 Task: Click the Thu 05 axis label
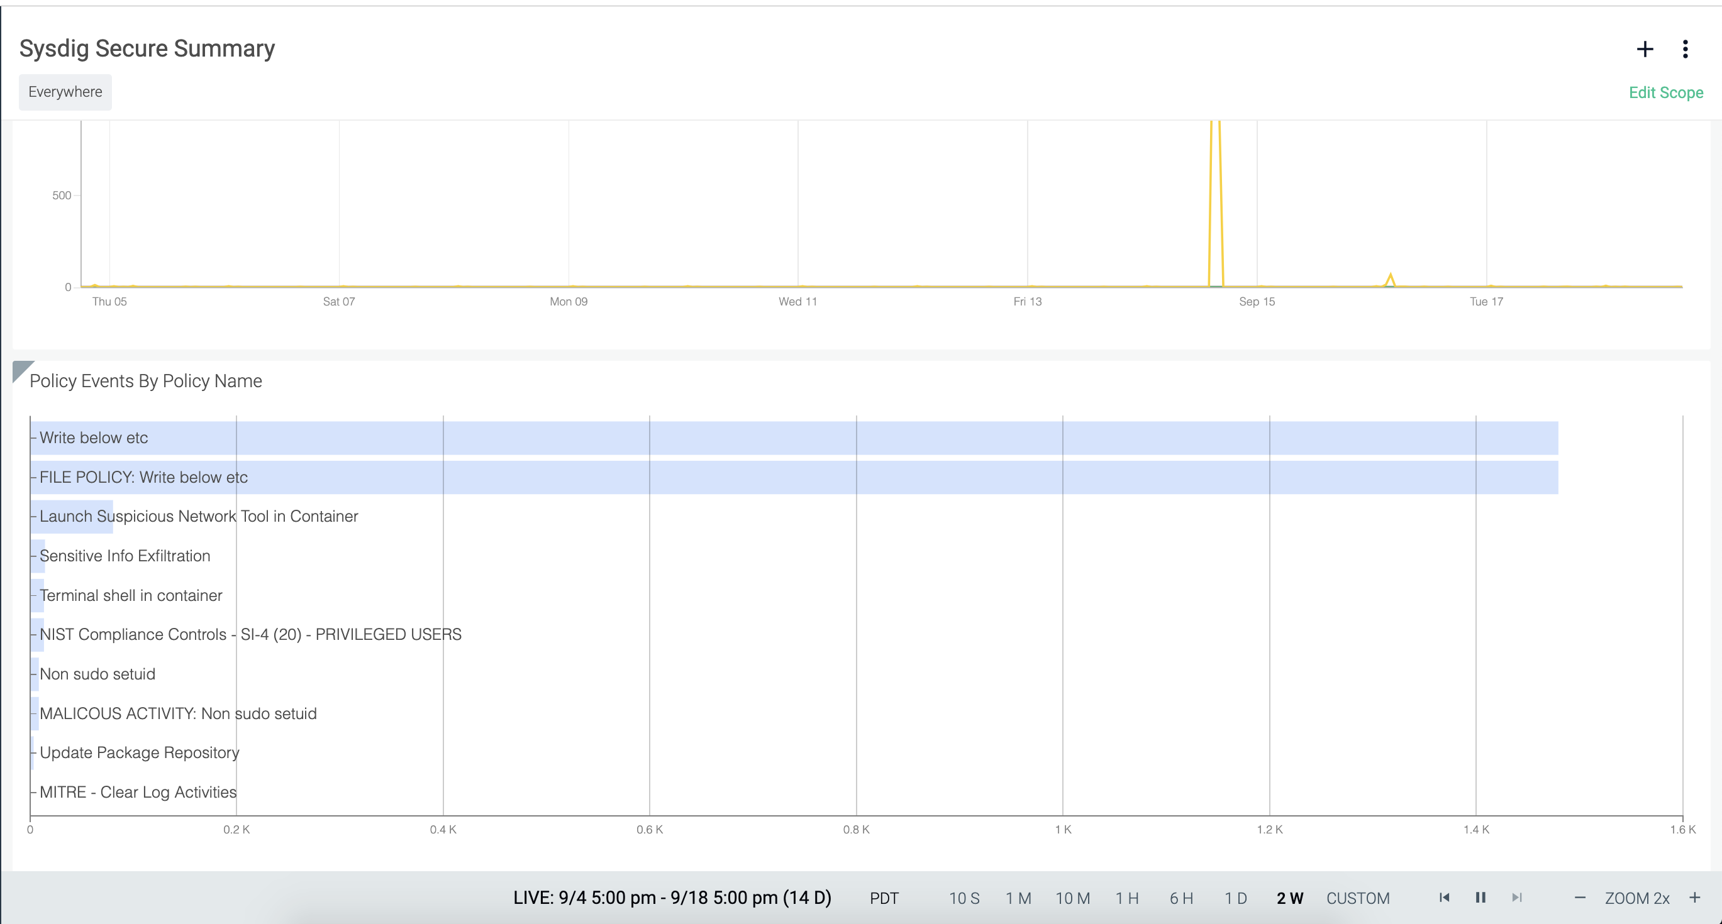109,302
